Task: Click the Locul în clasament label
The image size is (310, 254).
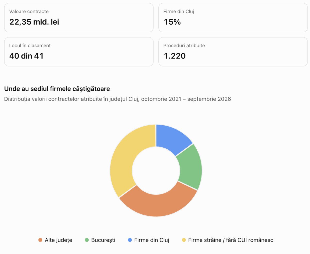Action: tap(30, 46)
